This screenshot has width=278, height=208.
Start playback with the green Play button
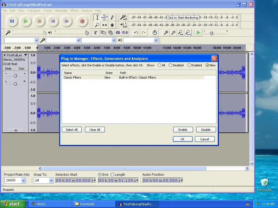[26, 21]
